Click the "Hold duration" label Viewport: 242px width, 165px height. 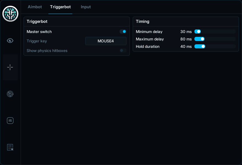click(x=148, y=46)
